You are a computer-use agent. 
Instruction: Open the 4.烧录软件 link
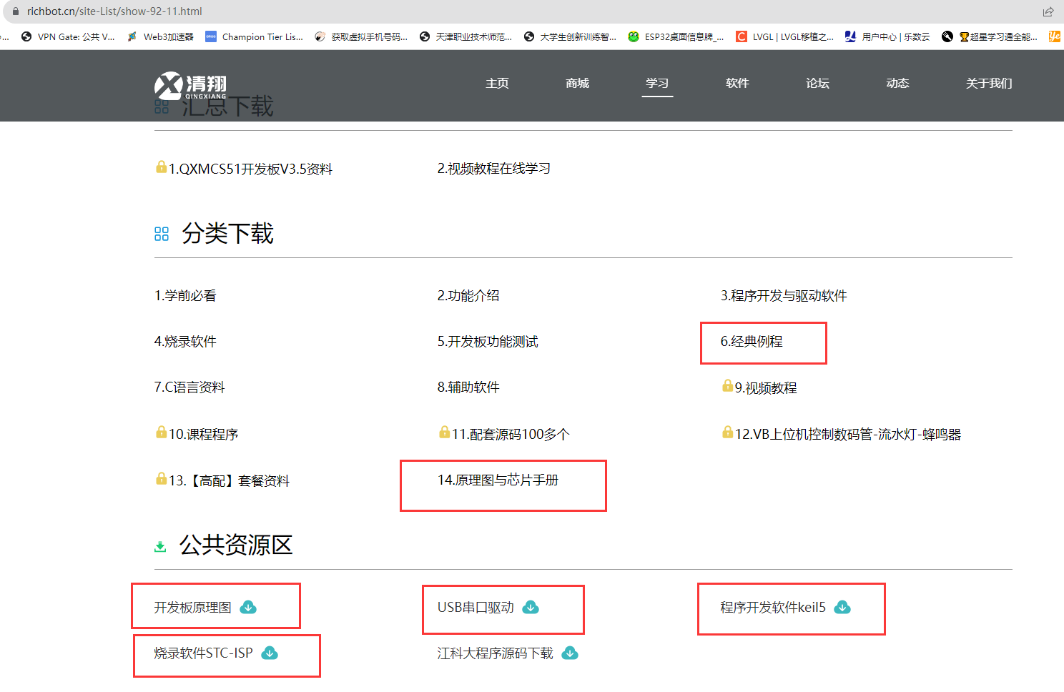pos(185,342)
